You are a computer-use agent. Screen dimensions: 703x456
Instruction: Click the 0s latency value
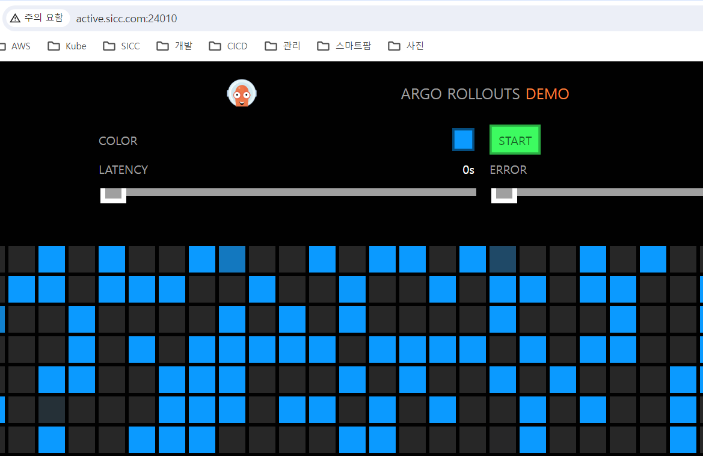tap(468, 170)
